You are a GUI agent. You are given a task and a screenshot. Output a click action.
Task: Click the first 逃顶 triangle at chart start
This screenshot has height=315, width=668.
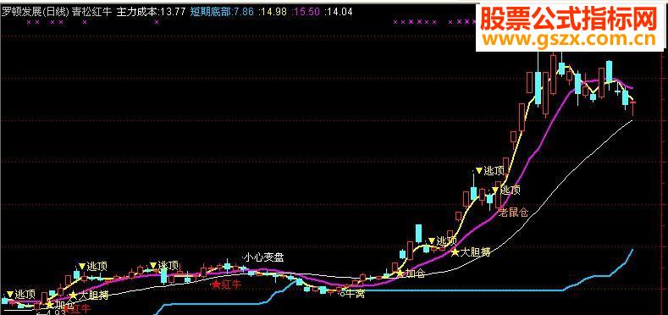click(x=10, y=294)
